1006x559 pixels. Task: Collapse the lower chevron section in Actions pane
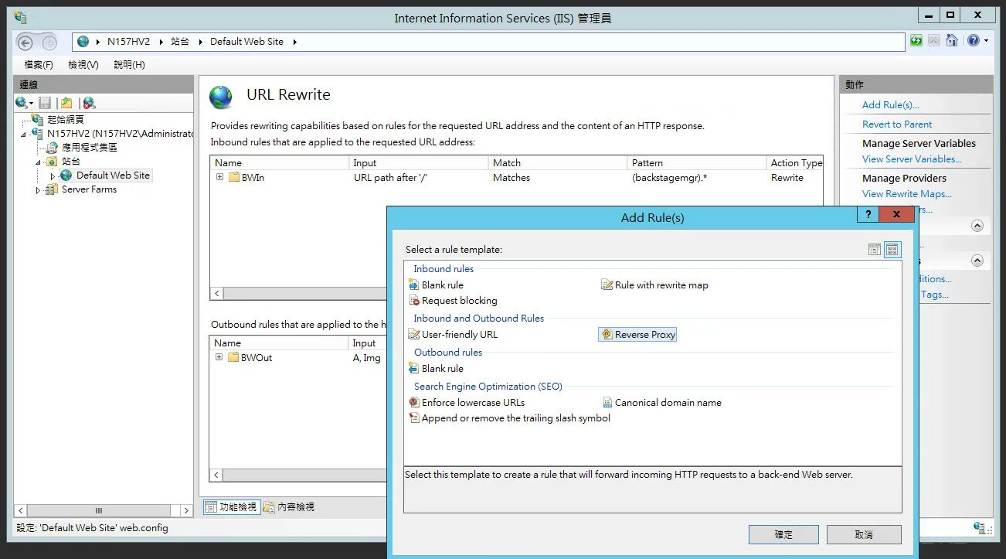[977, 261]
